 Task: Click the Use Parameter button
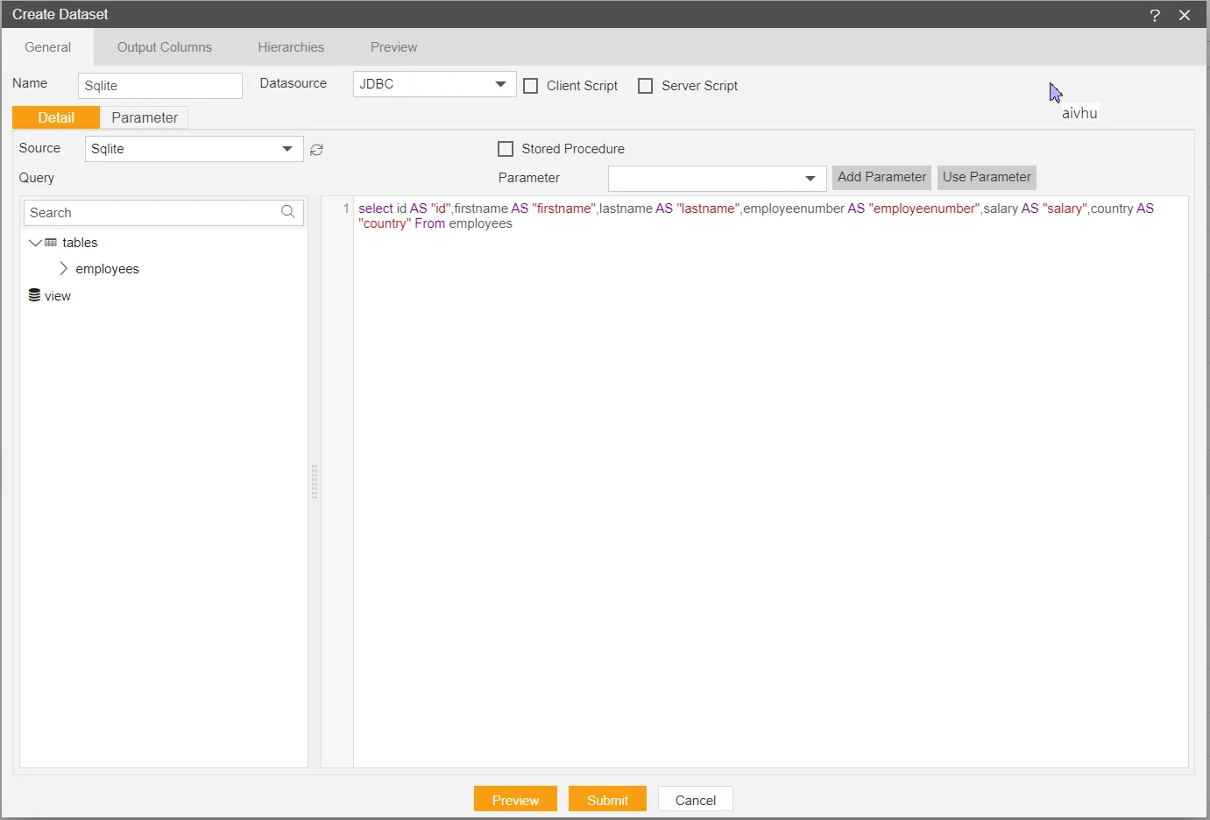coord(987,177)
